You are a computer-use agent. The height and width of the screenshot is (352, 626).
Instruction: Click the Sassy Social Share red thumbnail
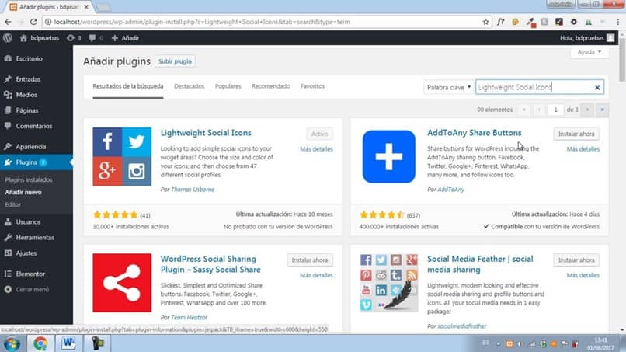[122, 283]
